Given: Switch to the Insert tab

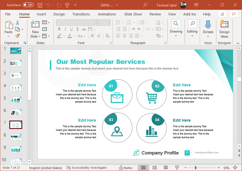Looking at the screenshot, I should [41, 14].
